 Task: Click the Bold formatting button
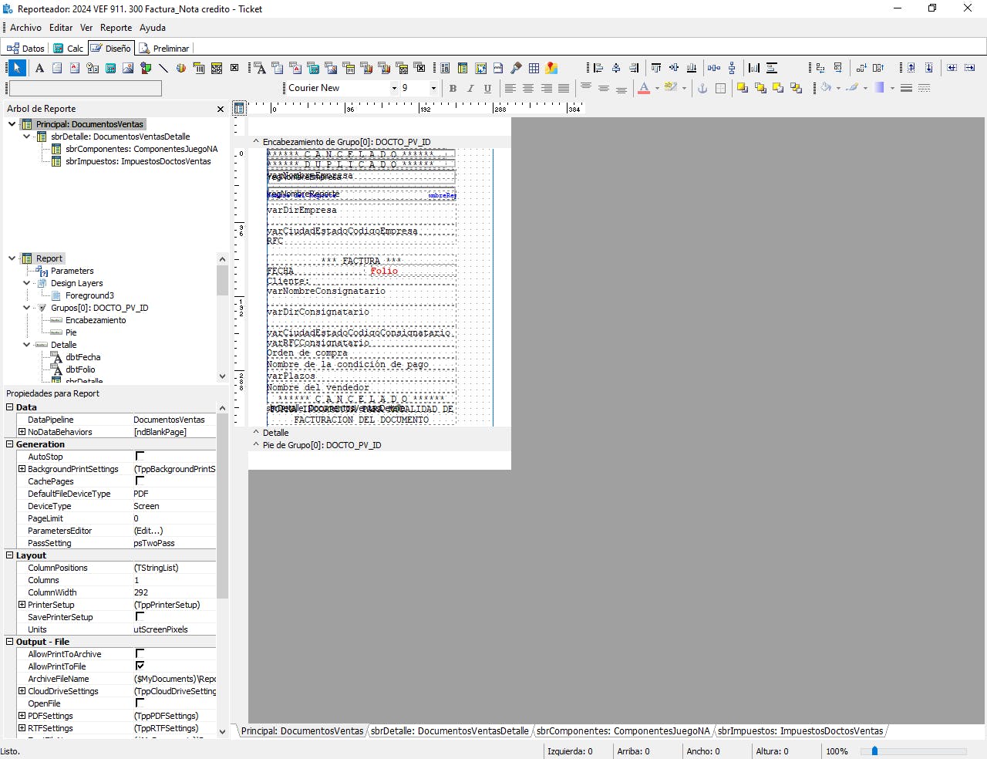453,89
